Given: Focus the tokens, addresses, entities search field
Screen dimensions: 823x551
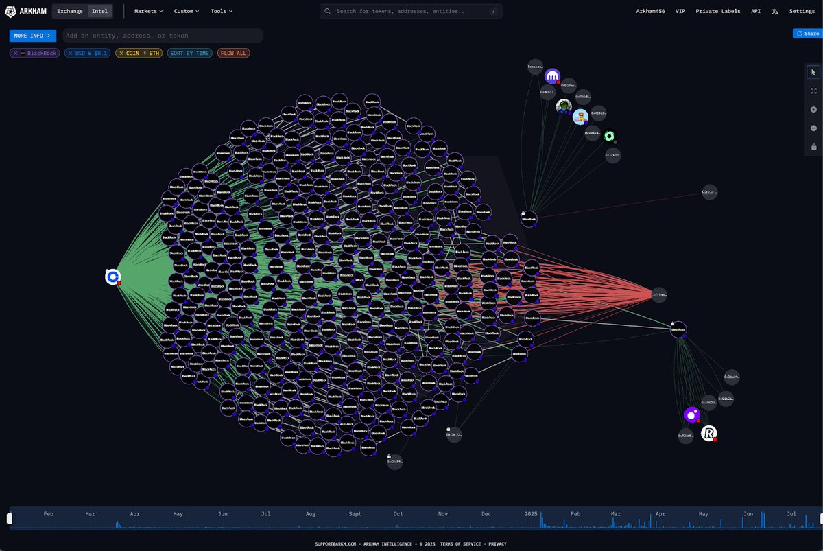Looking at the screenshot, I should (411, 11).
